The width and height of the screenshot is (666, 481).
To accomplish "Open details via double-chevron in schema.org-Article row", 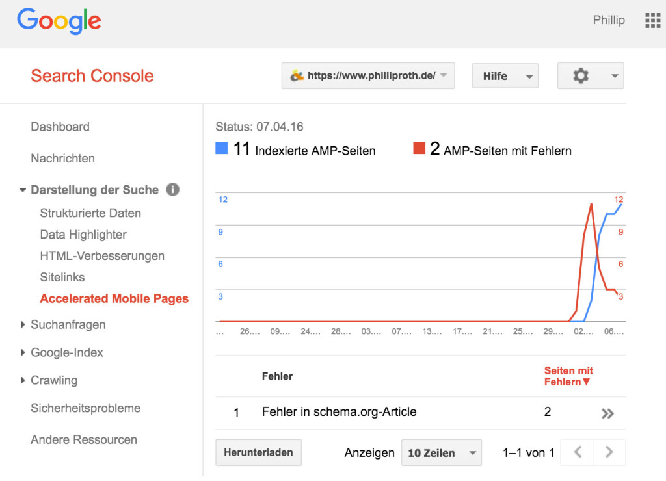I will (x=608, y=413).
